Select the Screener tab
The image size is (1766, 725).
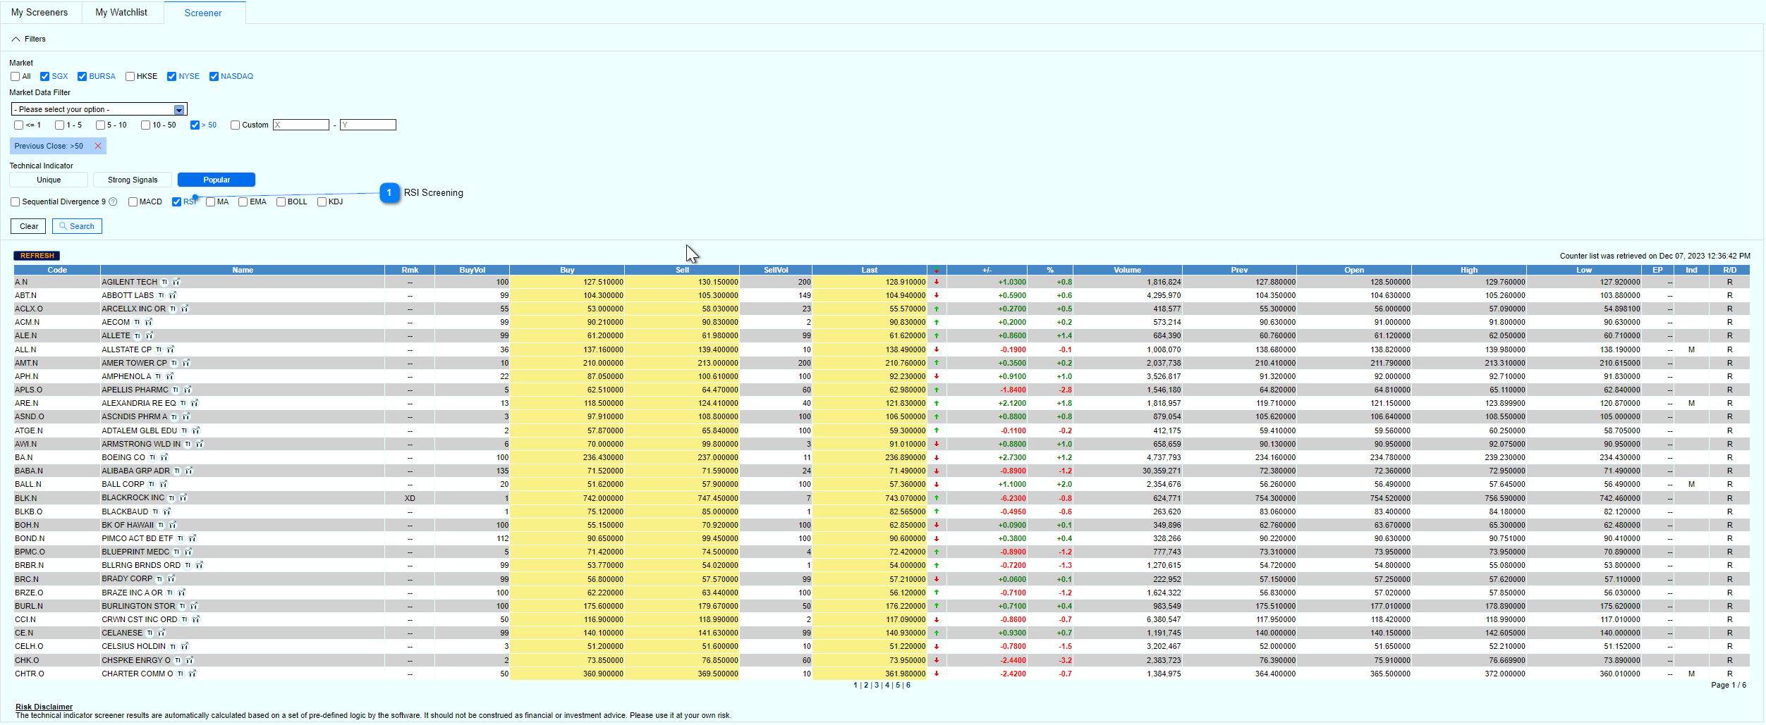204,13
